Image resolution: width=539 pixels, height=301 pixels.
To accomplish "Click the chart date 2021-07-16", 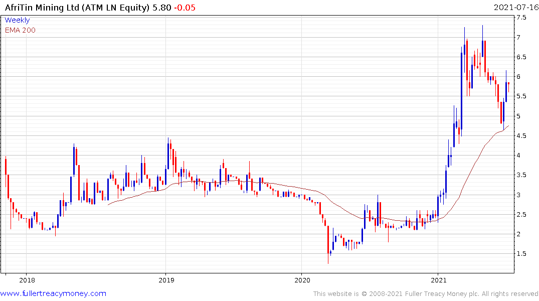I will (515, 8).
